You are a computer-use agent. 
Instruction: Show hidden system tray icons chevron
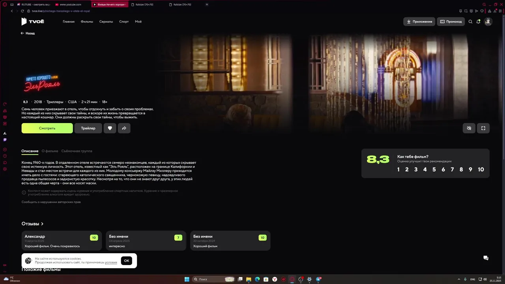pos(459,279)
